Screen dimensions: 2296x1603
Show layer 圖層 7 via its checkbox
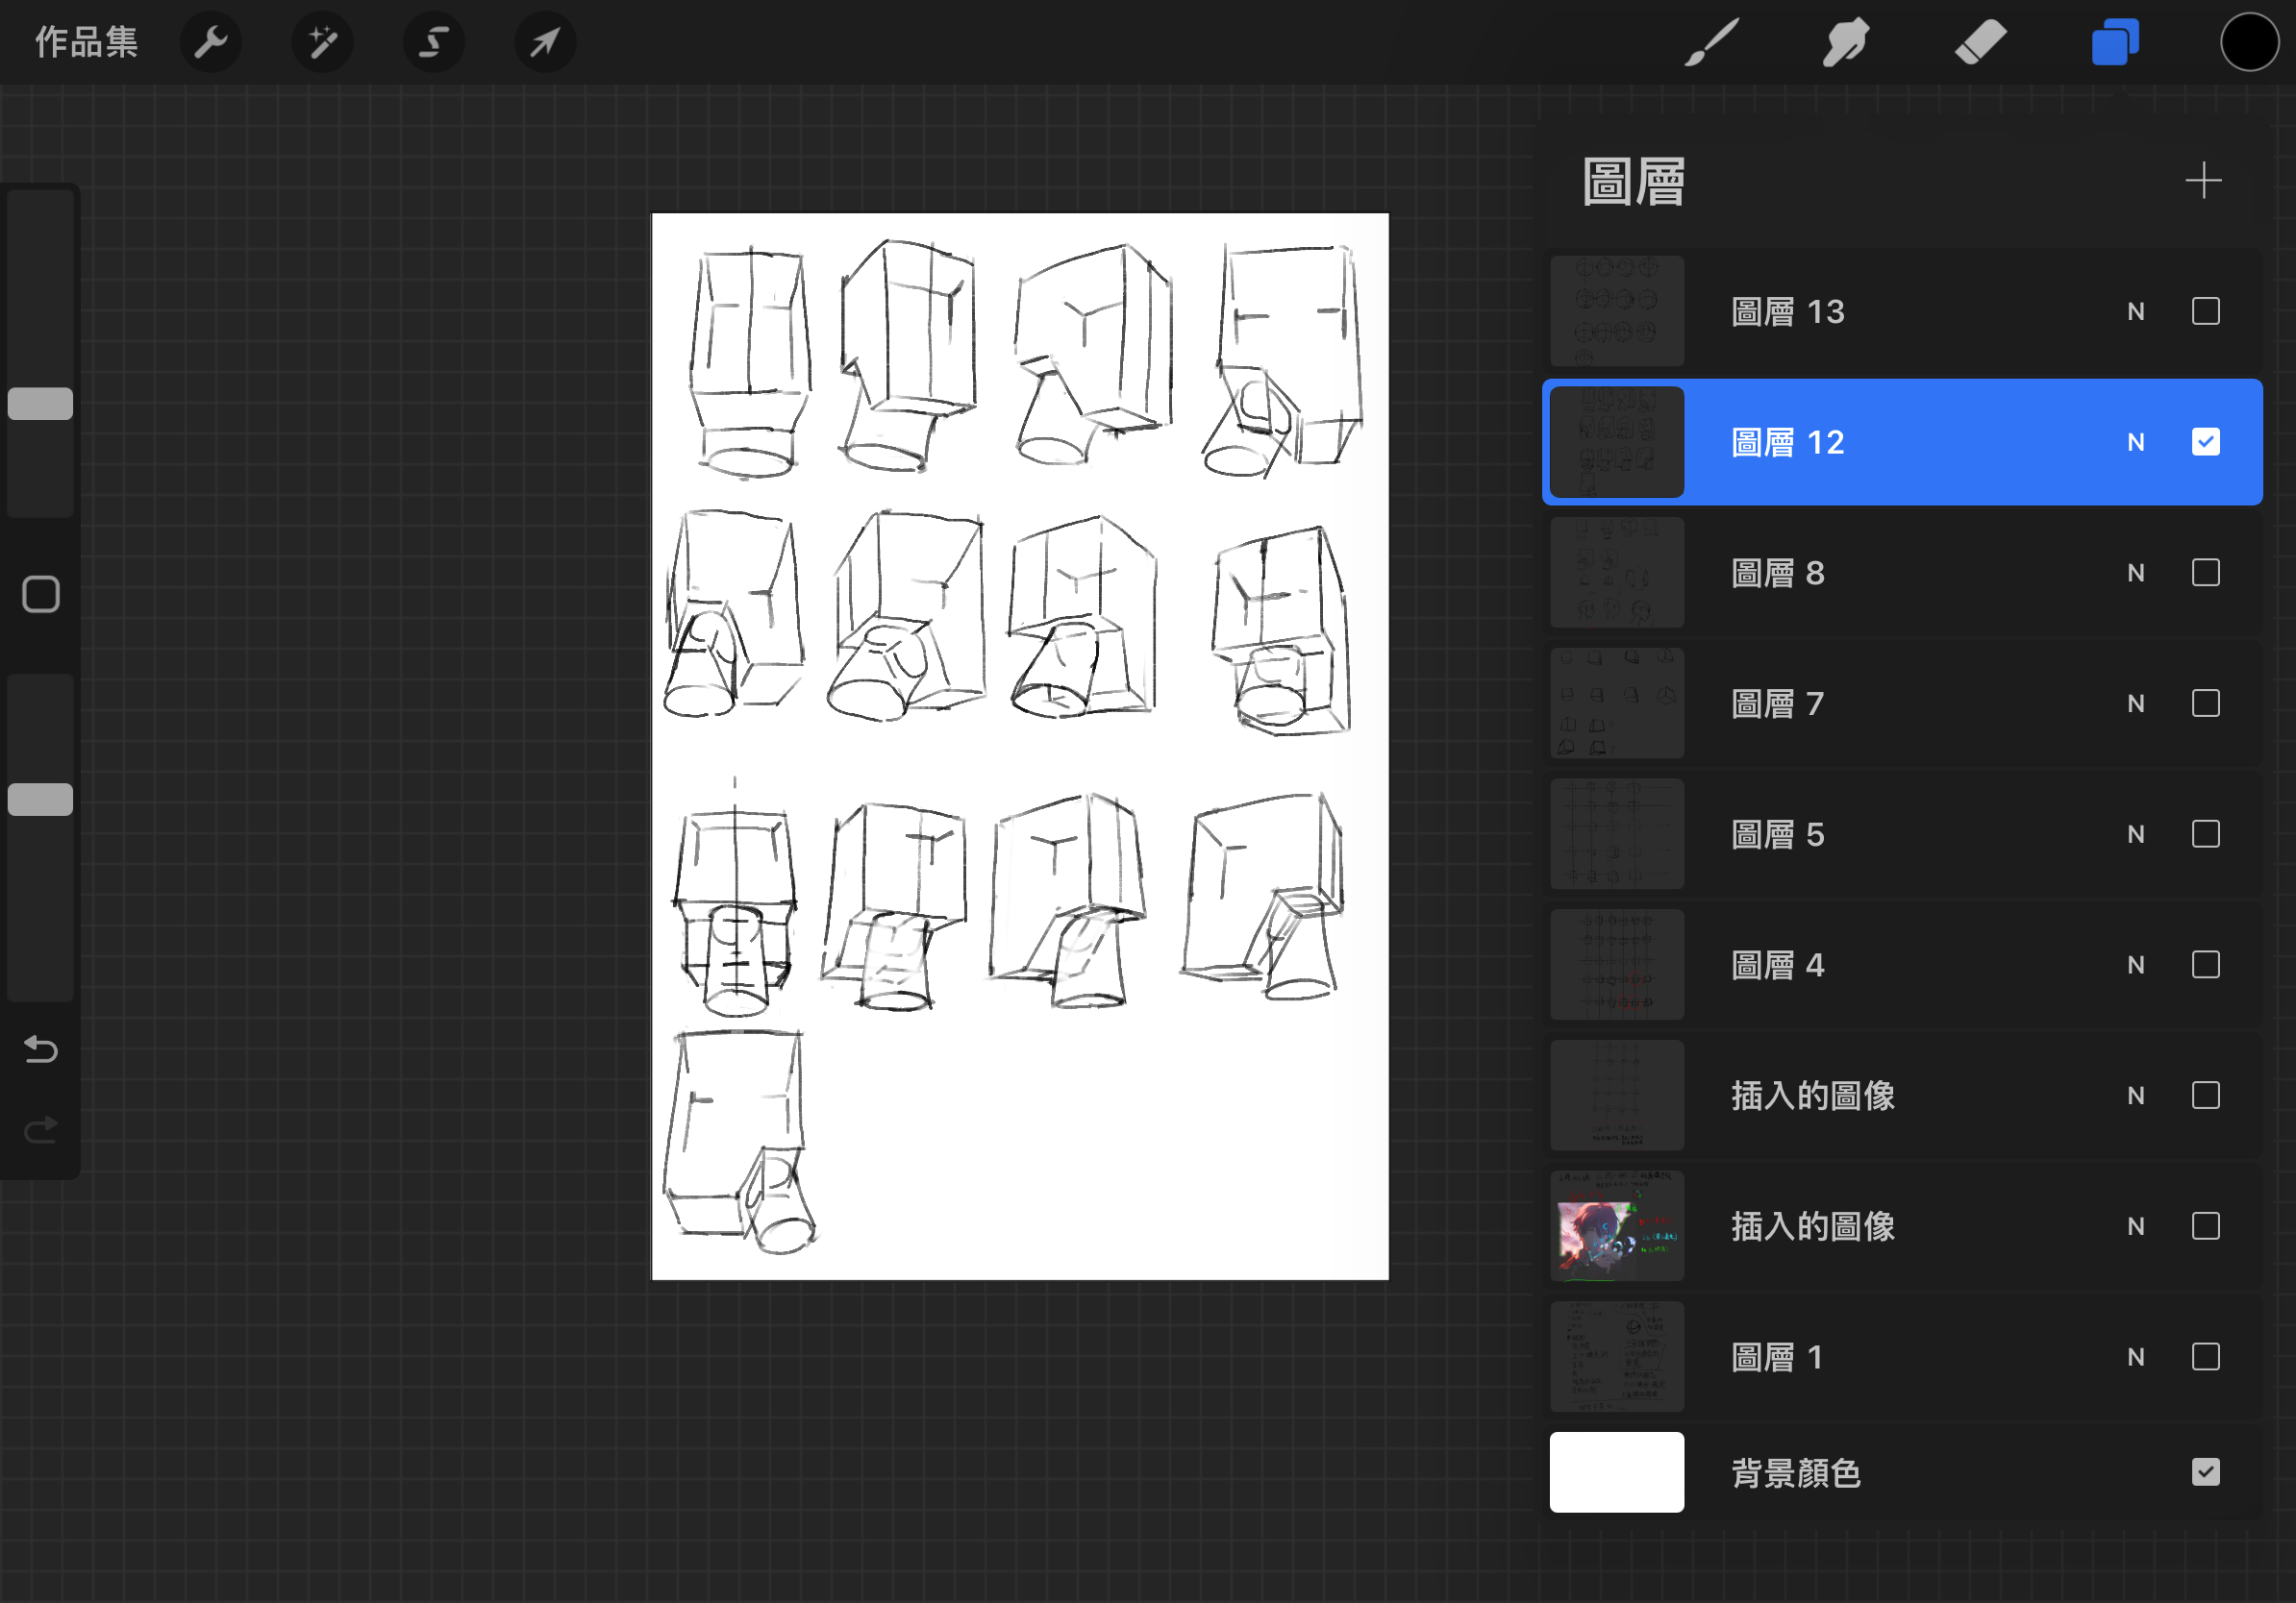[x=2205, y=703]
